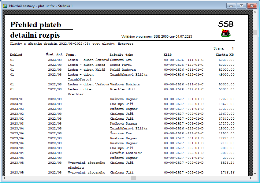Image resolution: width=260 pixels, height=183 pixels.
Task: Click the SSB logo text
Action: [226, 24]
